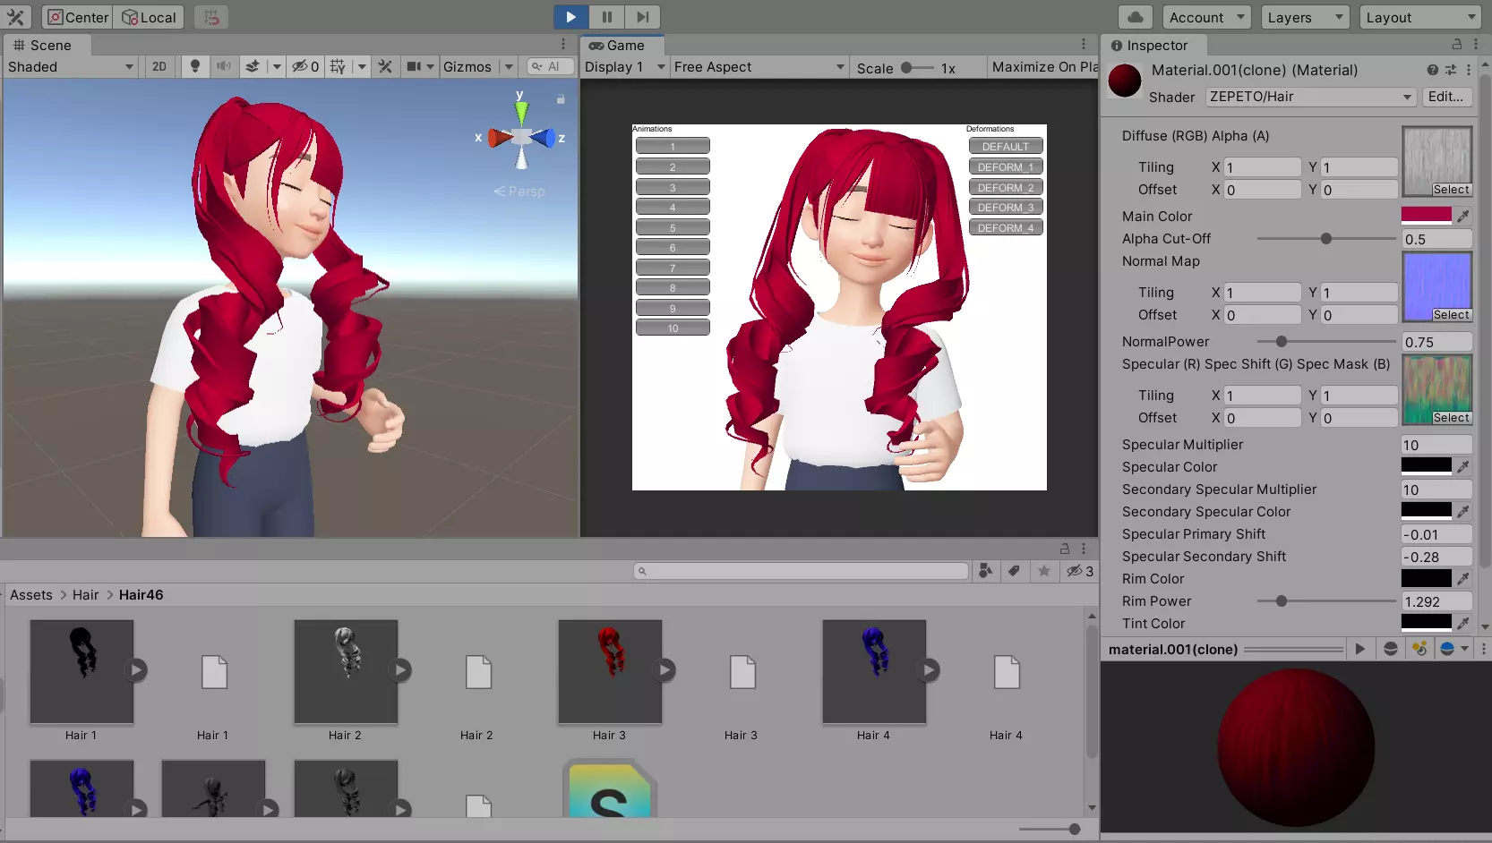The width and height of the screenshot is (1492, 843).
Task: Search by label tag icon in Project
Action: (x=1015, y=571)
